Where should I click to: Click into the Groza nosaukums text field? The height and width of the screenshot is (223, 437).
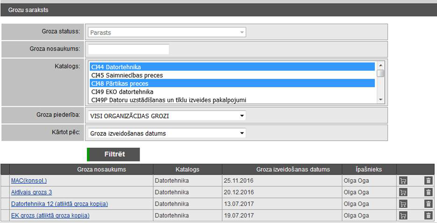pyautogui.click(x=128, y=49)
